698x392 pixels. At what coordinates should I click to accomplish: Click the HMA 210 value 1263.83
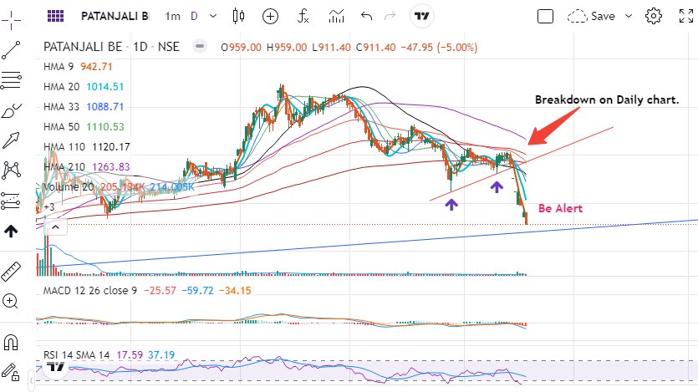(x=111, y=167)
